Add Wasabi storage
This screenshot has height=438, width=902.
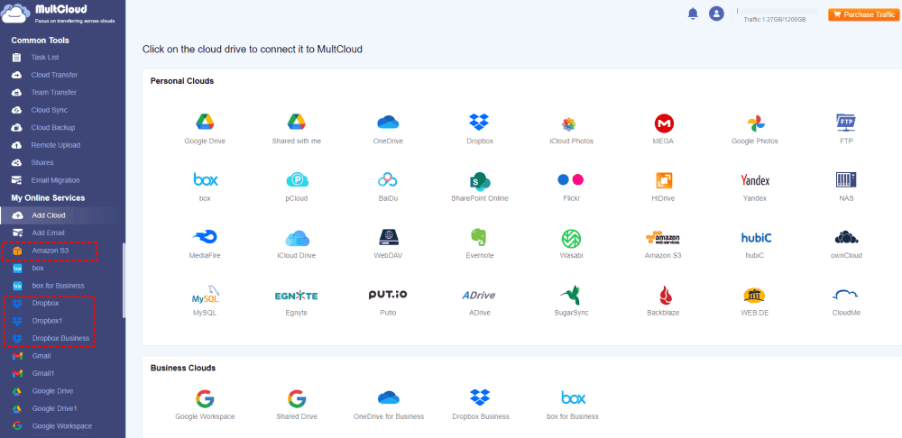pyautogui.click(x=571, y=243)
